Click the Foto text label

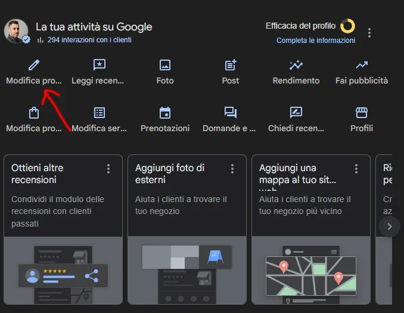point(165,80)
